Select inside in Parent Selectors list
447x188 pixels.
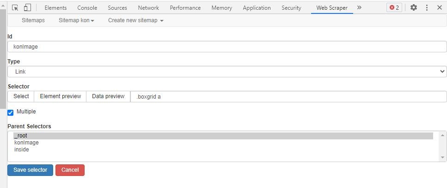(x=22, y=150)
